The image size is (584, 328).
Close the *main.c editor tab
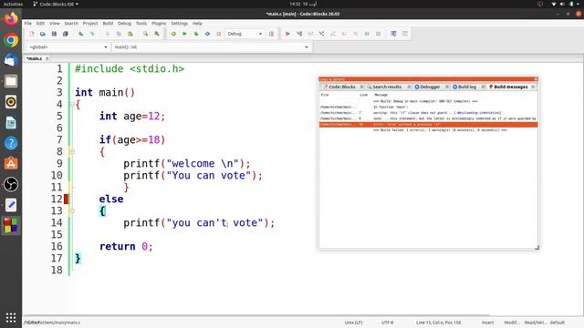[x=47, y=58]
